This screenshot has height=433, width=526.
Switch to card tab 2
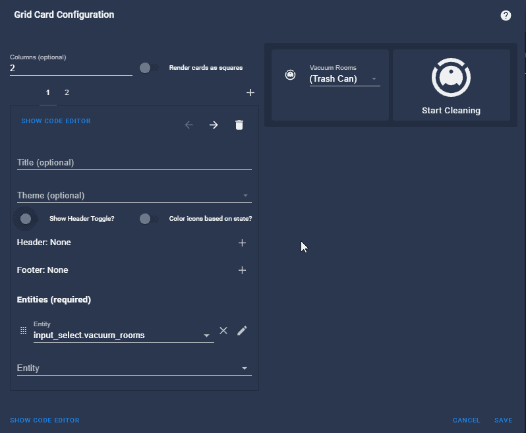(x=67, y=92)
